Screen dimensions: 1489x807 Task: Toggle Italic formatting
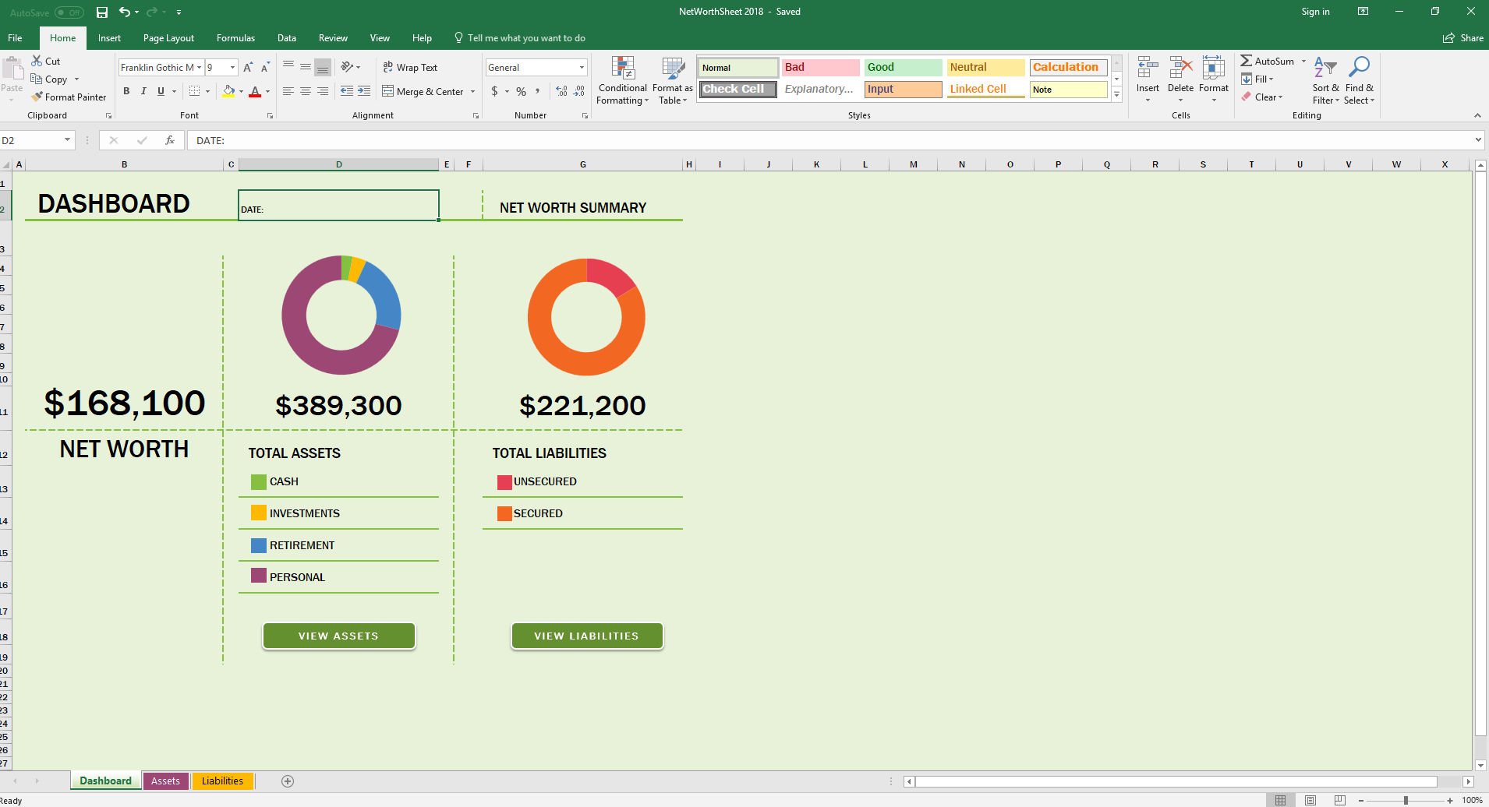tap(143, 91)
